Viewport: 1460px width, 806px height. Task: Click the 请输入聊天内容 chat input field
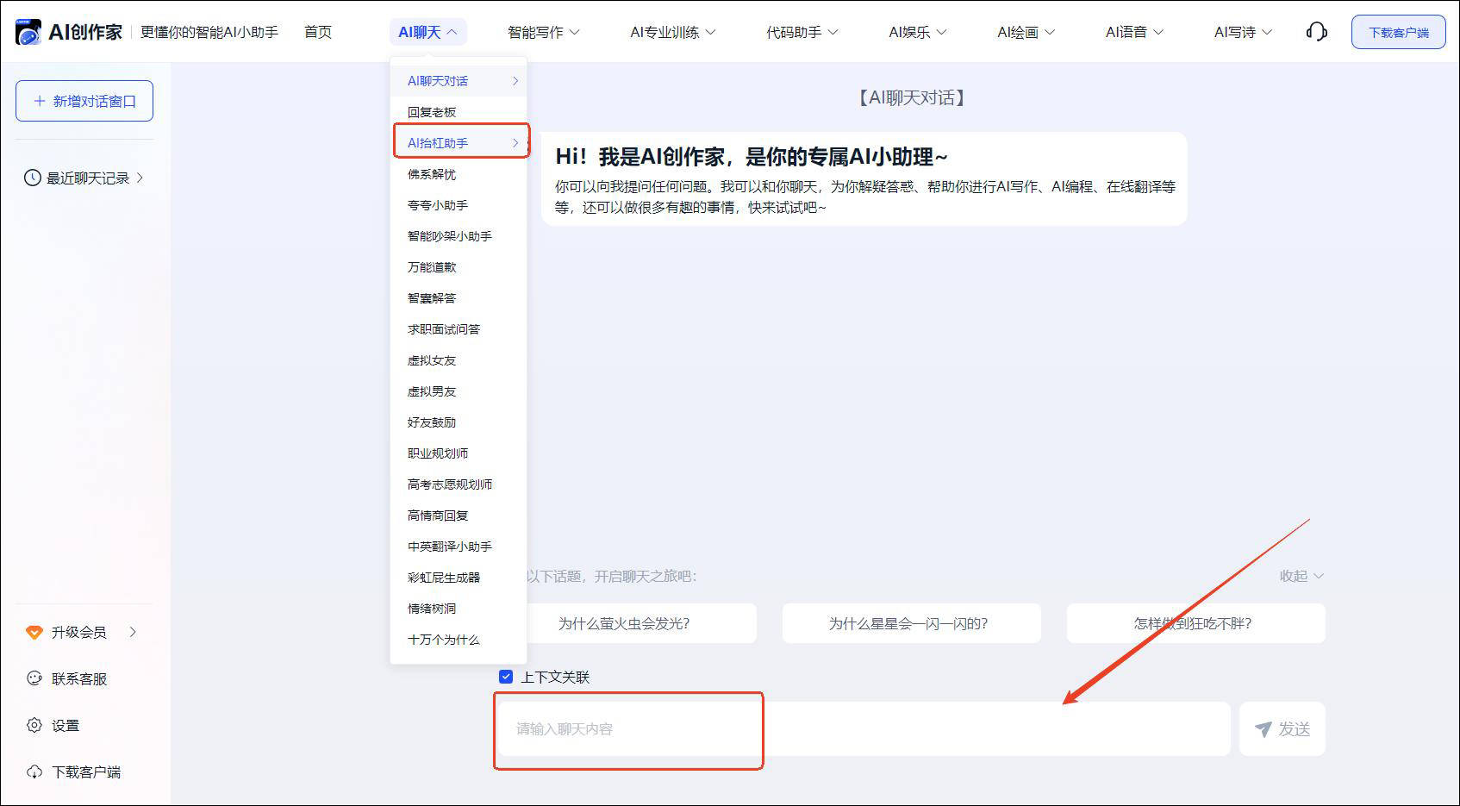pyautogui.click(x=862, y=729)
